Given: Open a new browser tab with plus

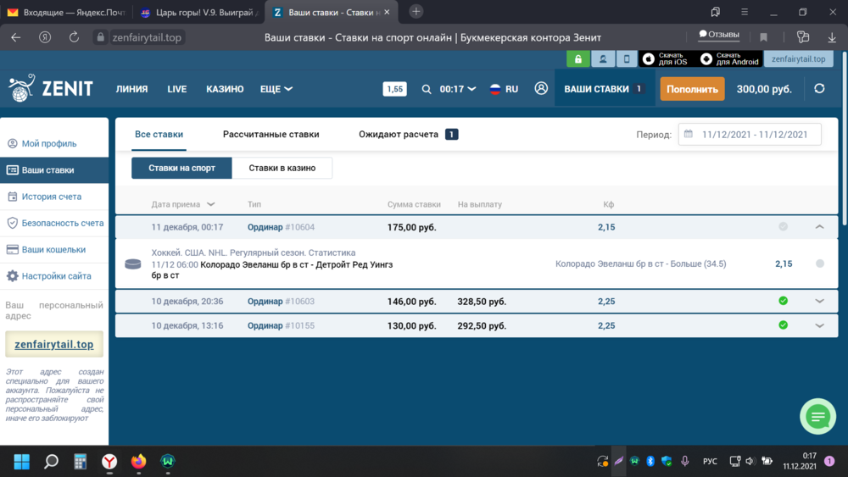Looking at the screenshot, I should [x=416, y=11].
